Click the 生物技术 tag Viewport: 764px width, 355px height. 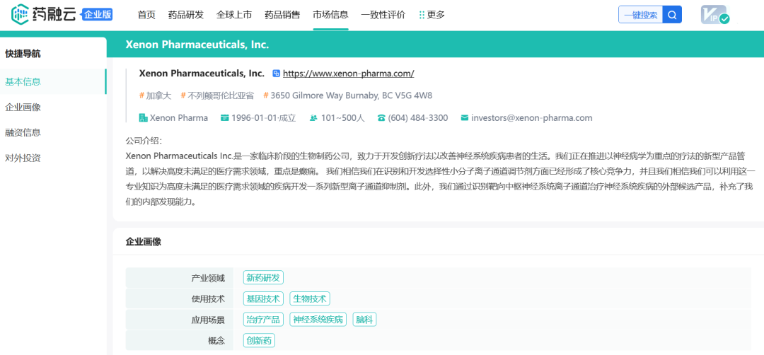point(311,298)
